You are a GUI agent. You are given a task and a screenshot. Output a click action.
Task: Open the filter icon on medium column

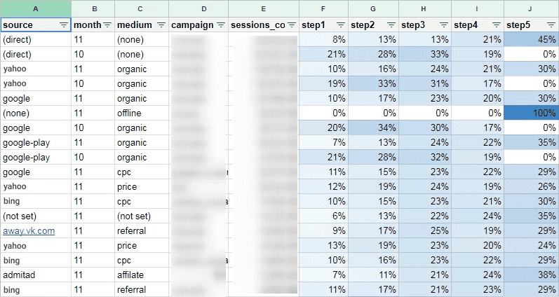pyautogui.click(x=161, y=25)
